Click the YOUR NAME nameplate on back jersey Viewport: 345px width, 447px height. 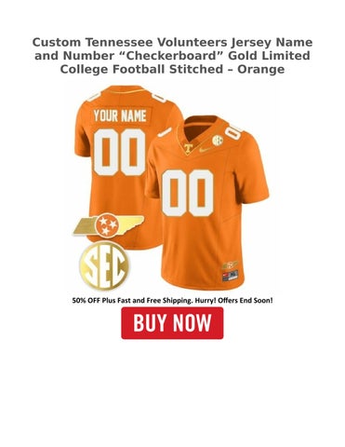pos(120,115)
